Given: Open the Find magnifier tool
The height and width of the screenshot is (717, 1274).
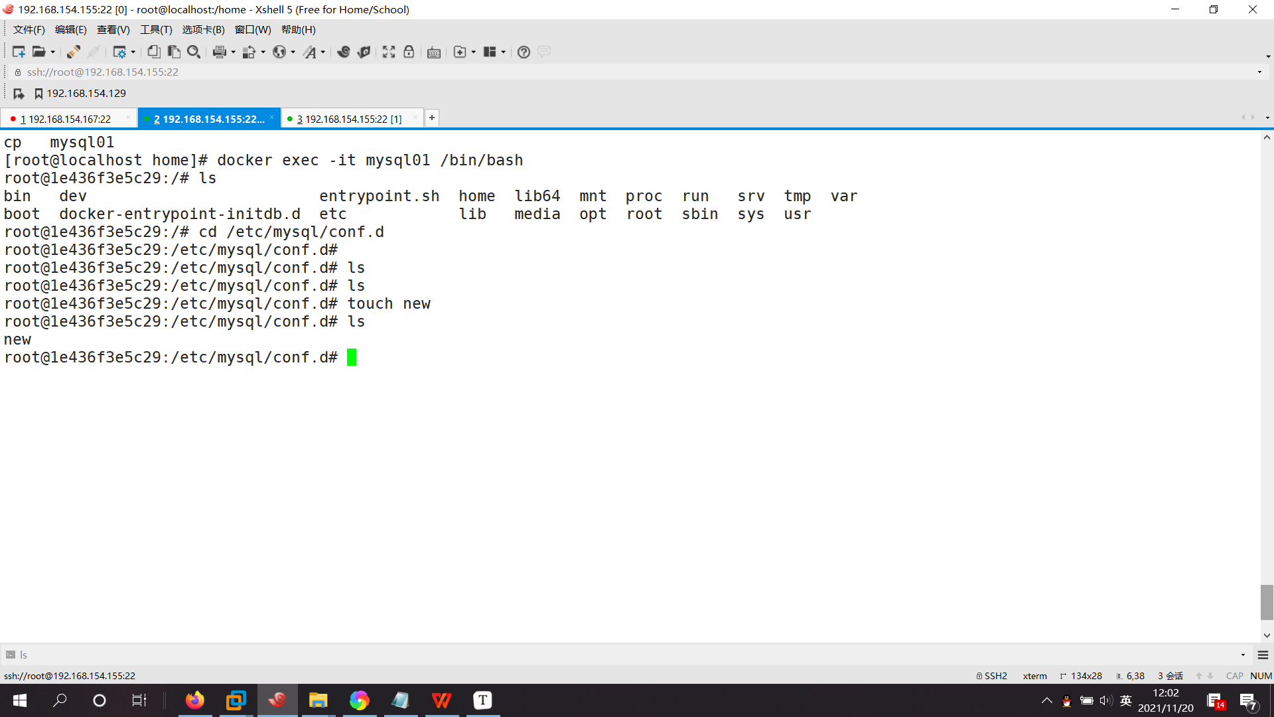Looking at the screenshot, I should pyautogui.click(x=194, y=52).
